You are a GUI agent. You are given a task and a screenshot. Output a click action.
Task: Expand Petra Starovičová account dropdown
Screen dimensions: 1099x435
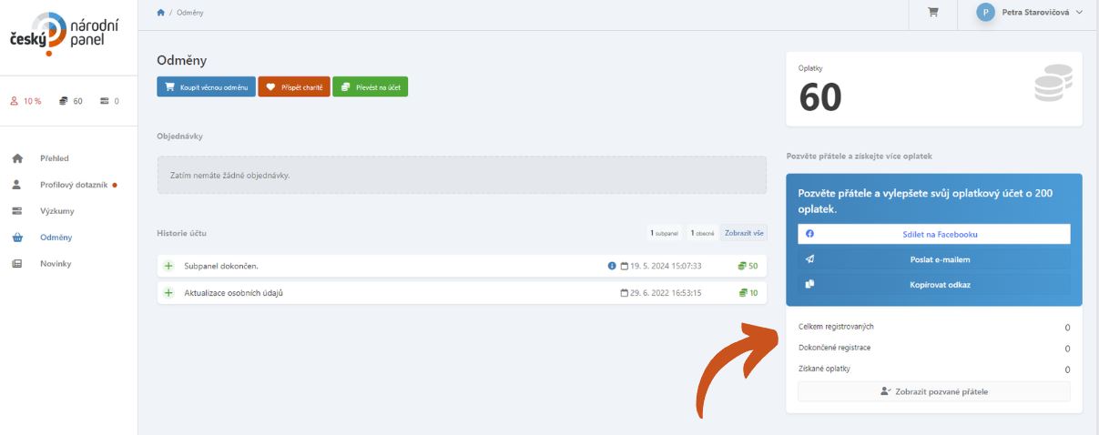click(1031, 13)
